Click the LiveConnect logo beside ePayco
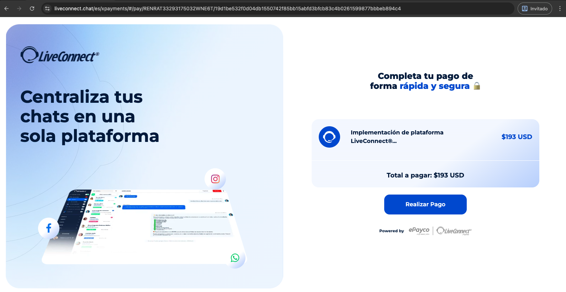This screenshot has height=292, width=566. tap(454, 231)
